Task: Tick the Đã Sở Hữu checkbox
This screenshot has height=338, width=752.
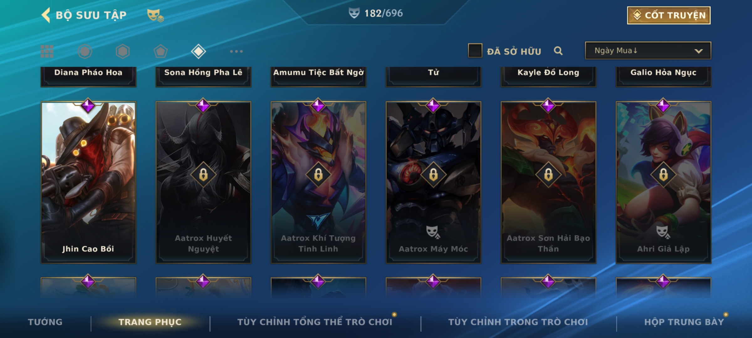Action: (x=475, y=51)
